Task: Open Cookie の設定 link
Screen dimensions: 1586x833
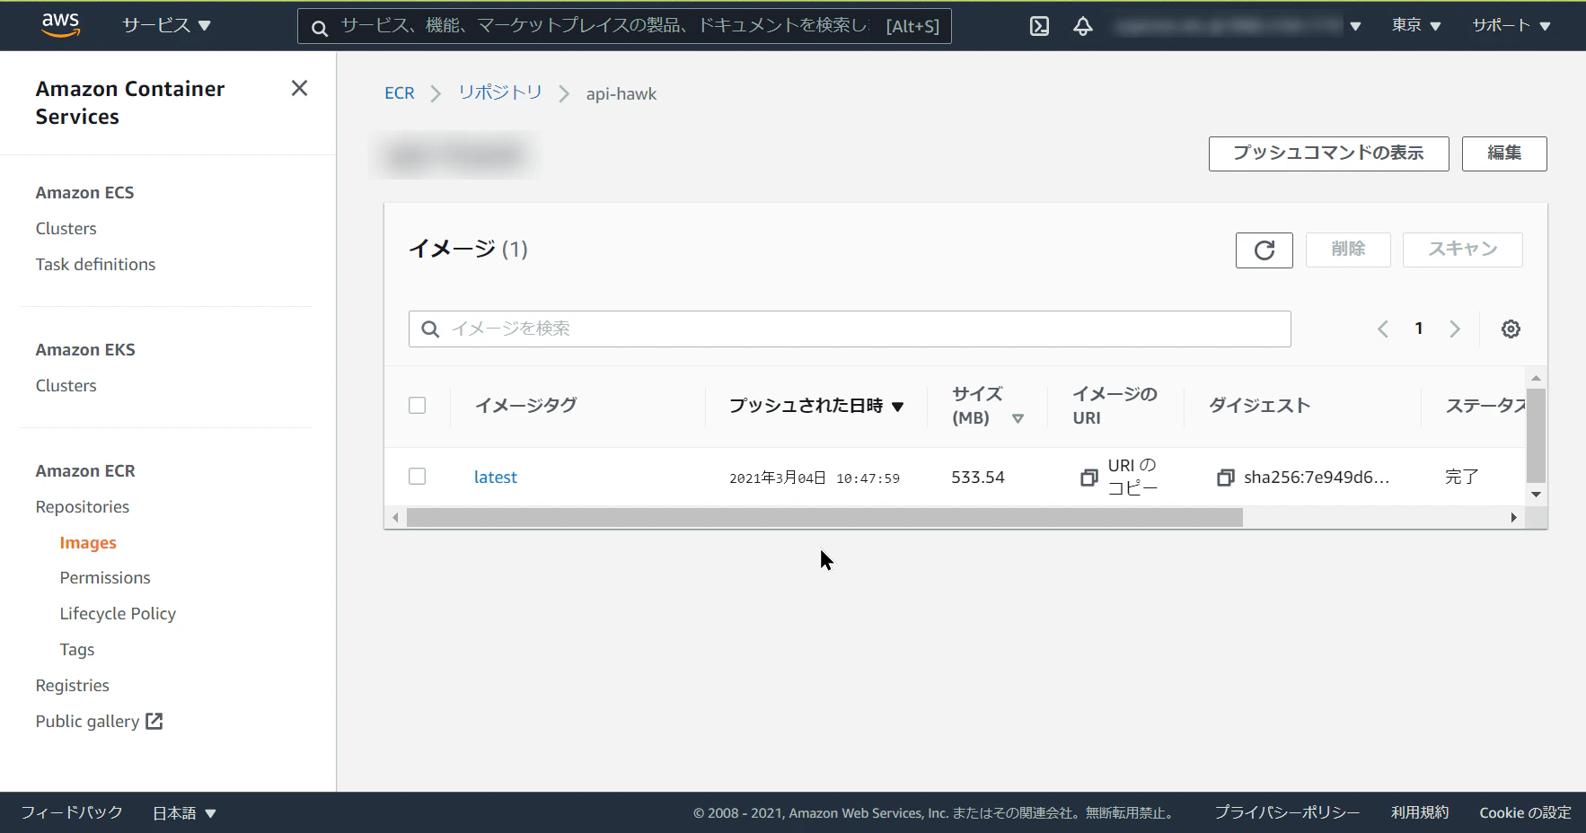Action: click(1525, 812)
